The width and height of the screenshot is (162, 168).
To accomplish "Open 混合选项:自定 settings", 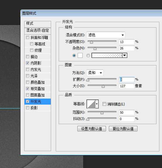I will coord(38,31).
